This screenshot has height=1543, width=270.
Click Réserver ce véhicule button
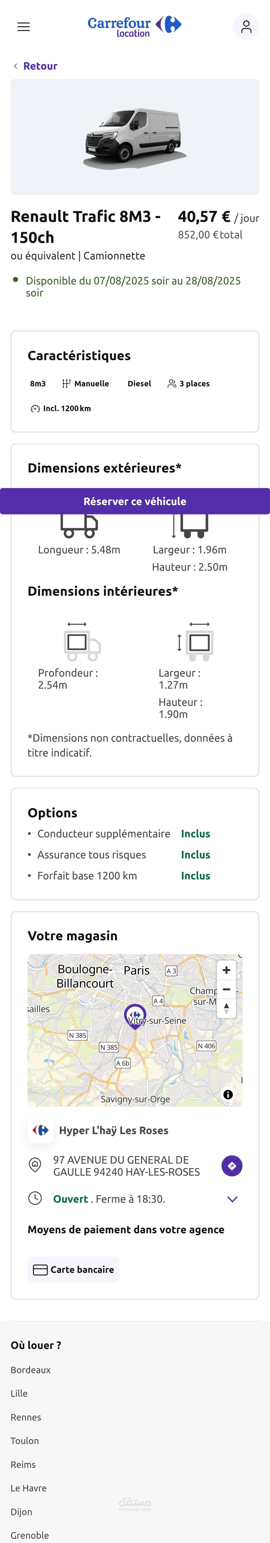[135, 501]
